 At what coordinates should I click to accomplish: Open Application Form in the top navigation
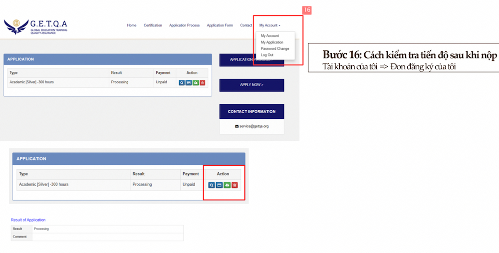(x=220, y=25)
